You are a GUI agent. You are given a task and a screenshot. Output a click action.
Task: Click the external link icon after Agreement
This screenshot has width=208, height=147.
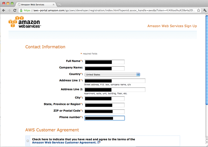pyautogui.click(x=99, y=142)
